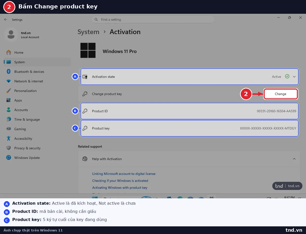
Task: Click the Bluetooth icon in sidebar
Action: (x=8, y=72)
